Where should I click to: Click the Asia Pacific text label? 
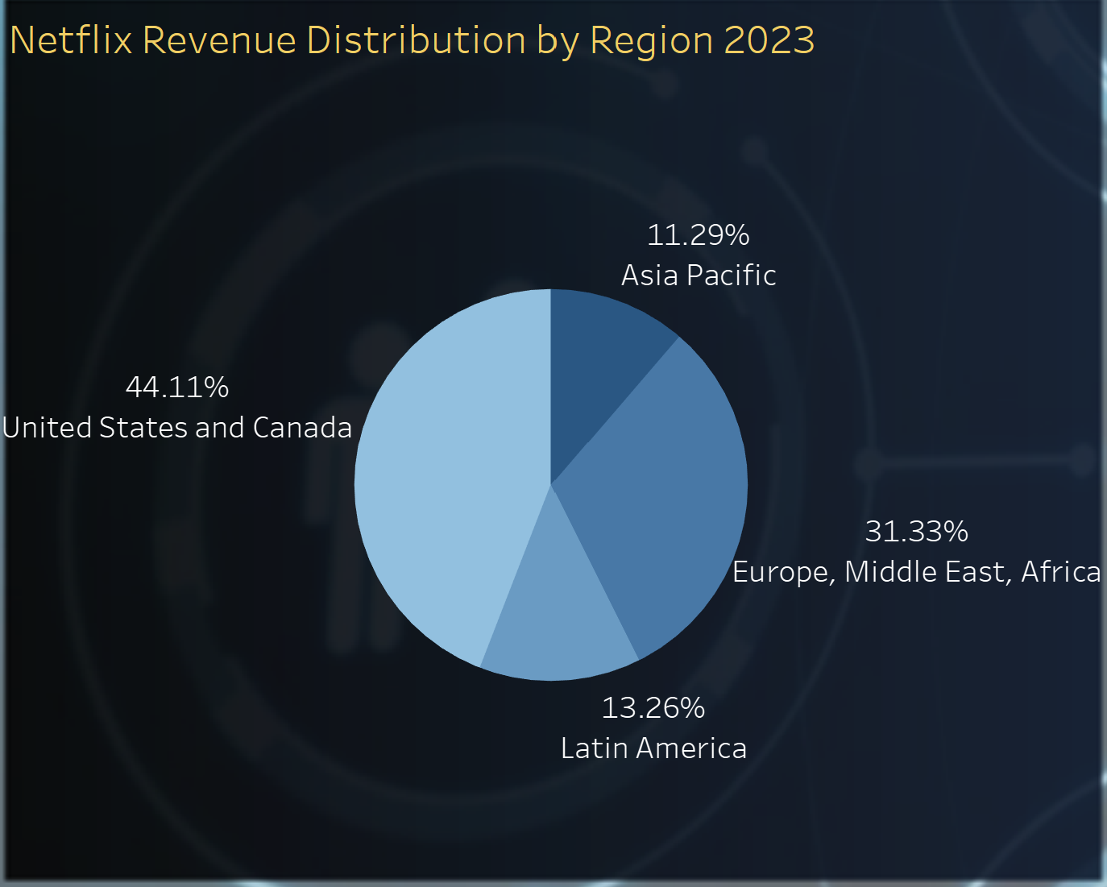point(698,276)
